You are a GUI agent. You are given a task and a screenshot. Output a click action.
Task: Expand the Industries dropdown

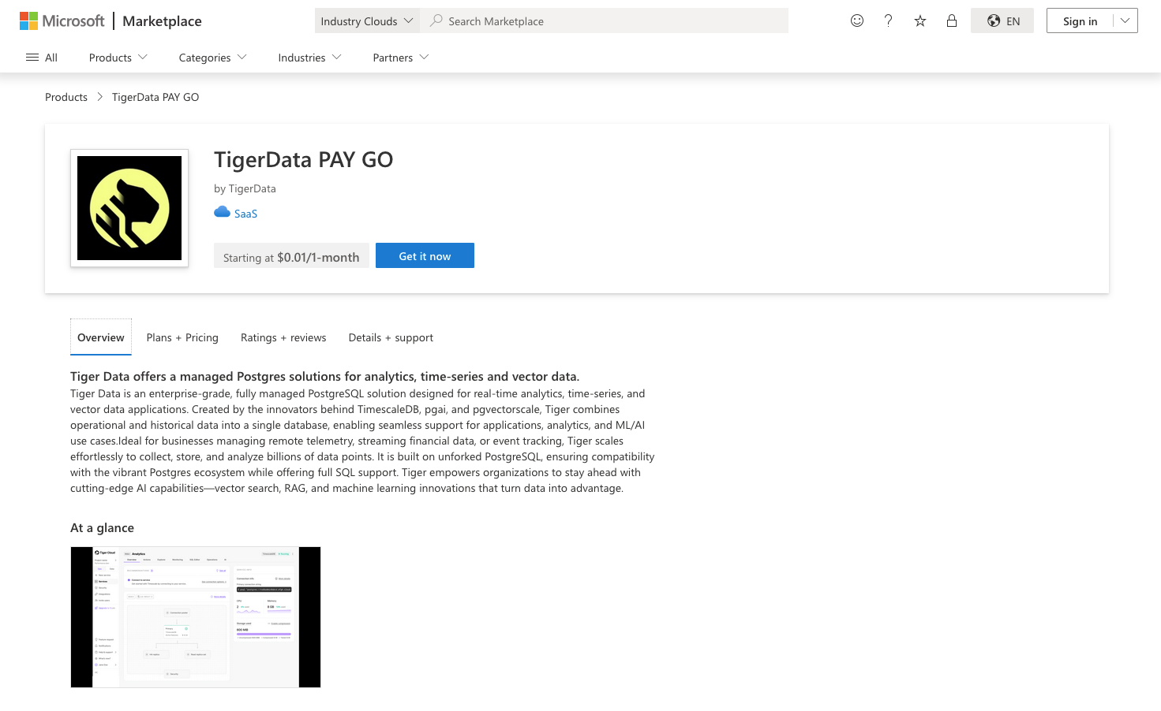point(308,57)
